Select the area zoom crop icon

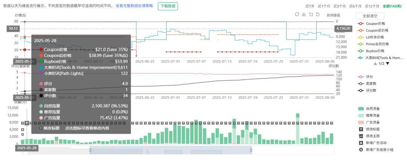[x=311, y=14]
